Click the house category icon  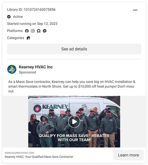point(28,38)
